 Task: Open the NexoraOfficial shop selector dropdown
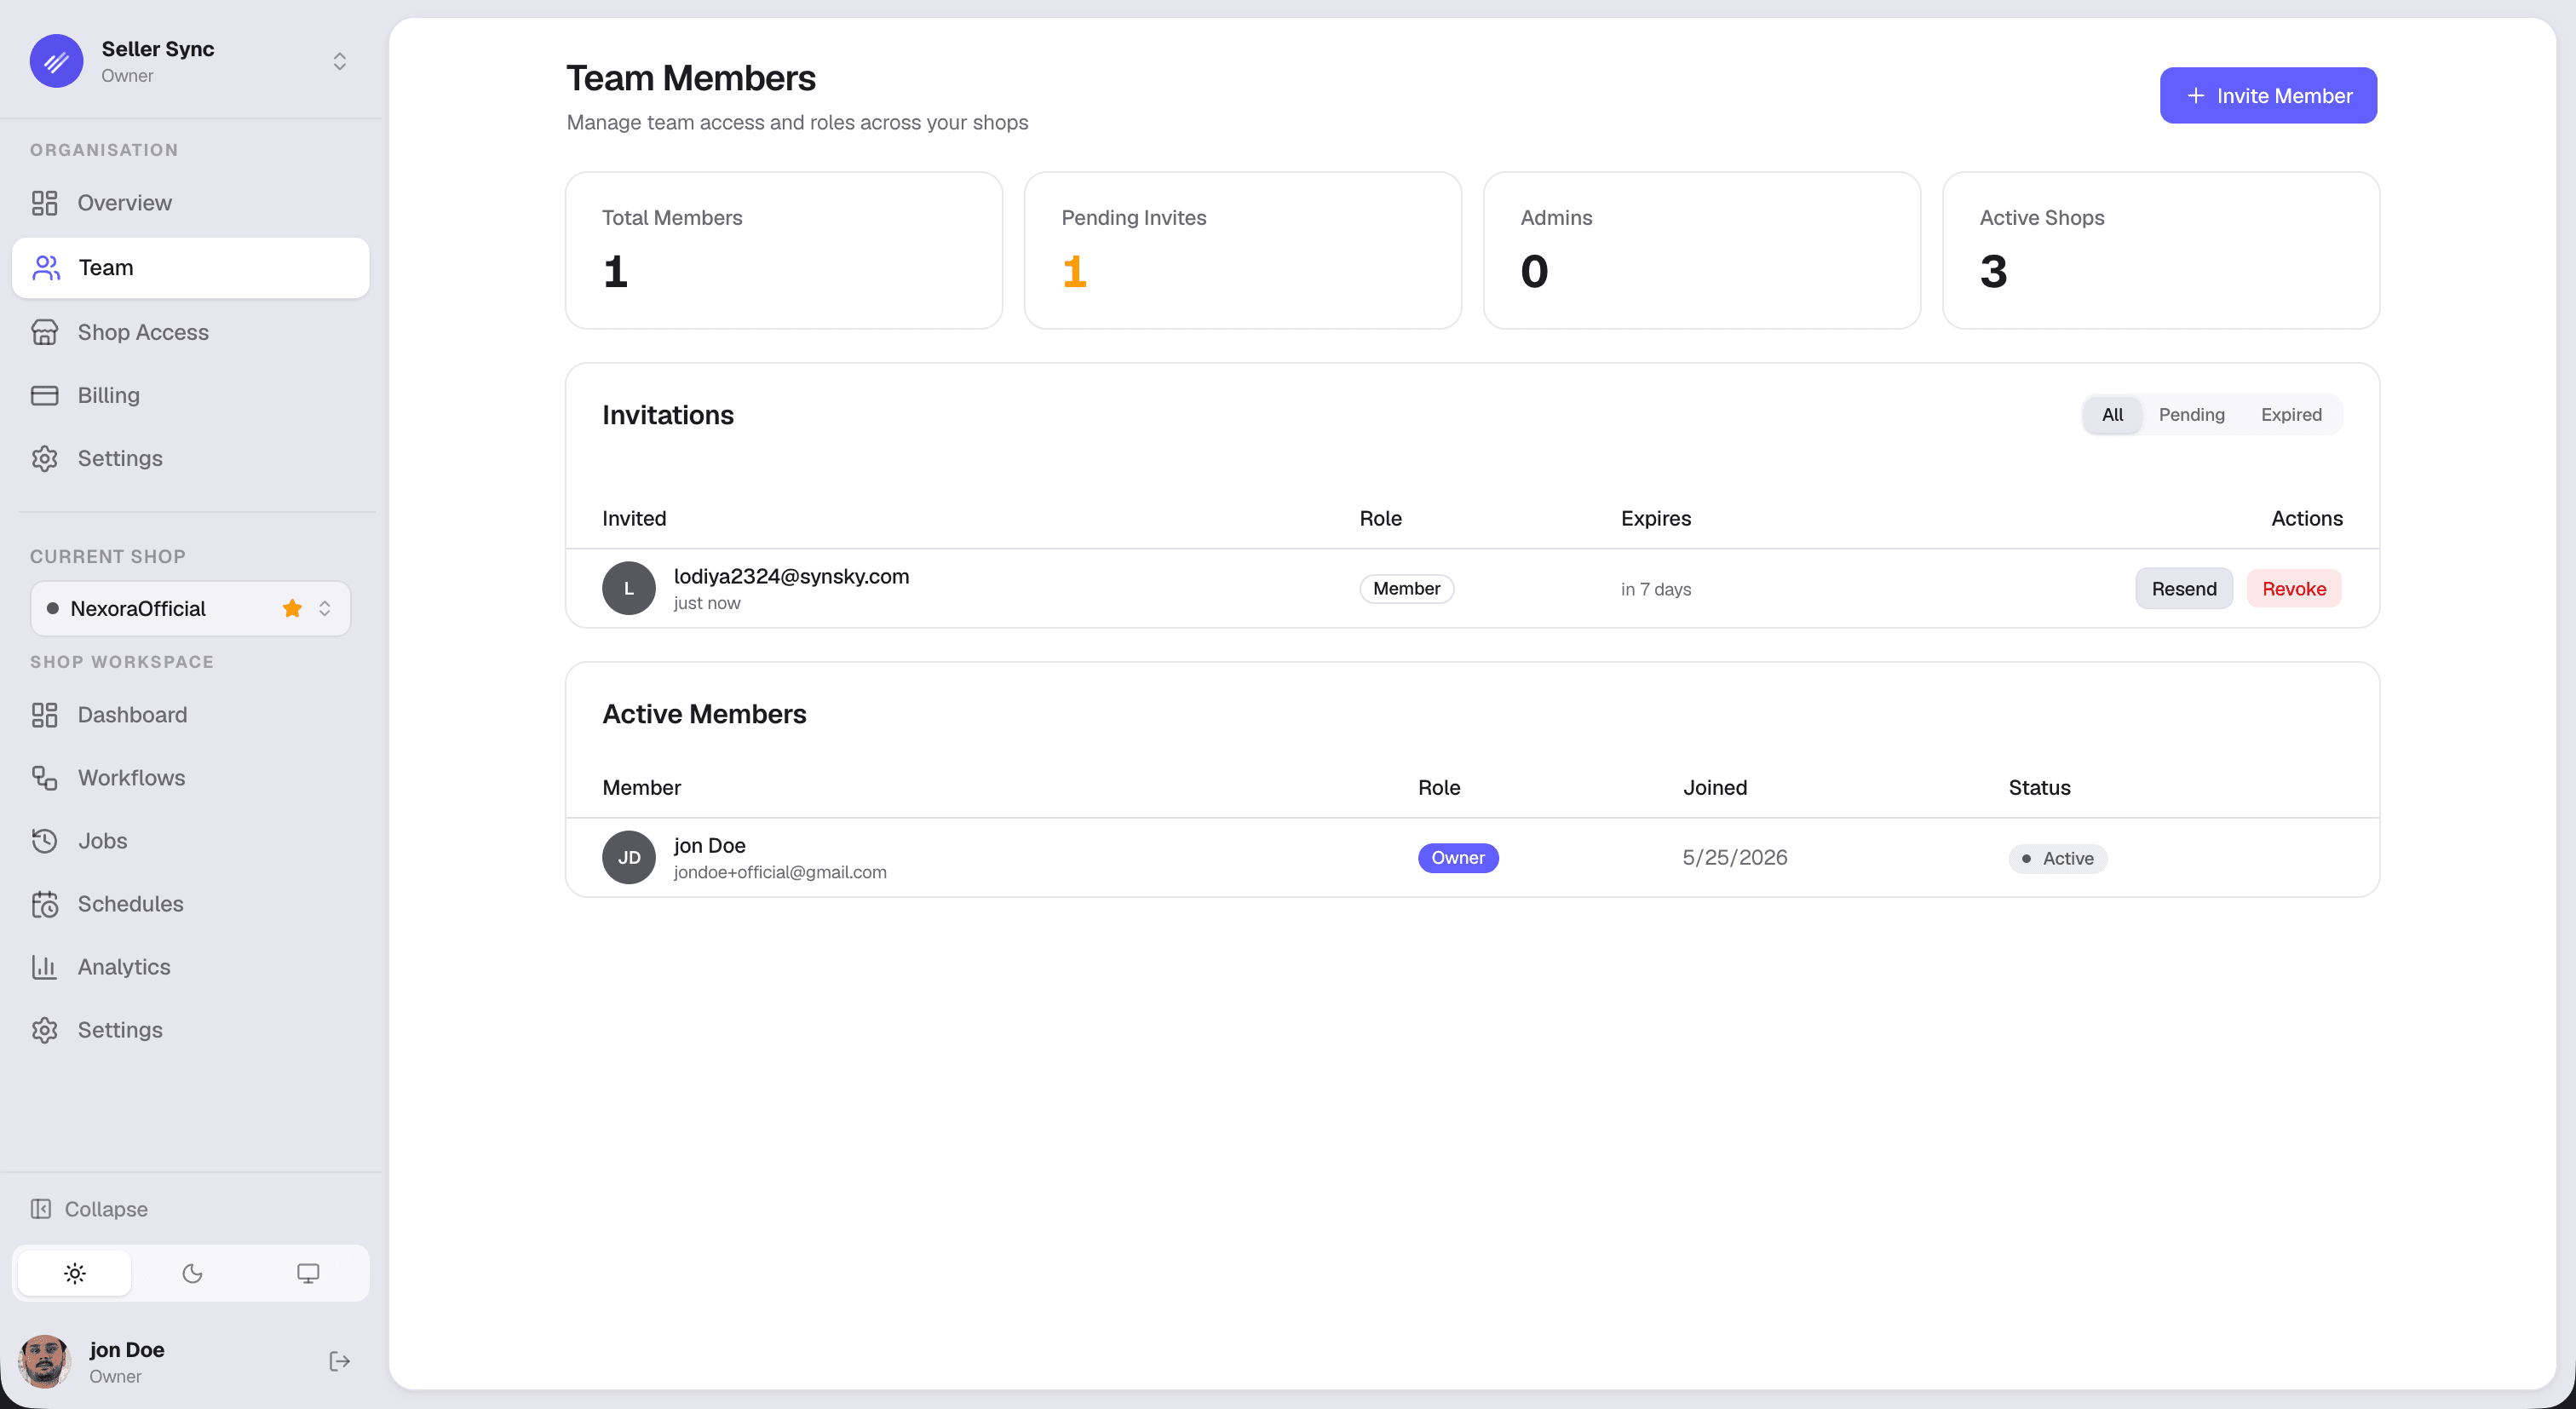(190, 608)
